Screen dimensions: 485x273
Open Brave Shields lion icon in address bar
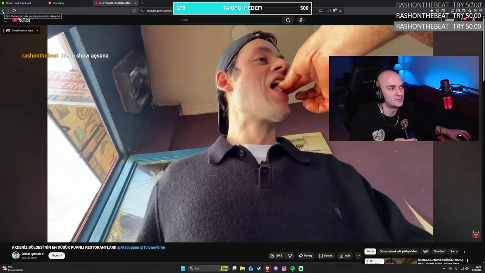tap(335, 11)
